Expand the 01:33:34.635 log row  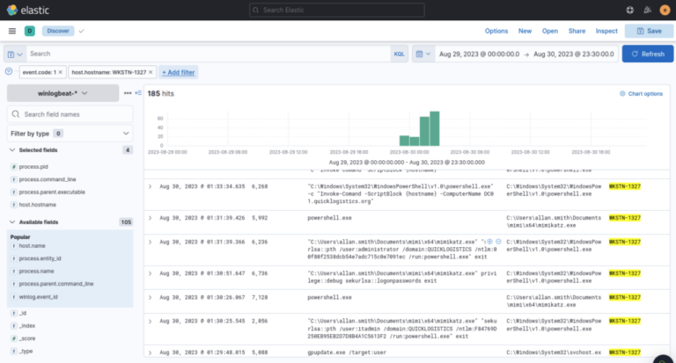point(150,187)
